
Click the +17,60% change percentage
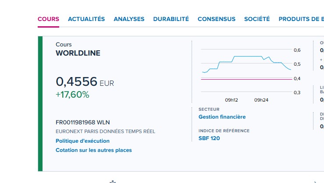(72, 95)
